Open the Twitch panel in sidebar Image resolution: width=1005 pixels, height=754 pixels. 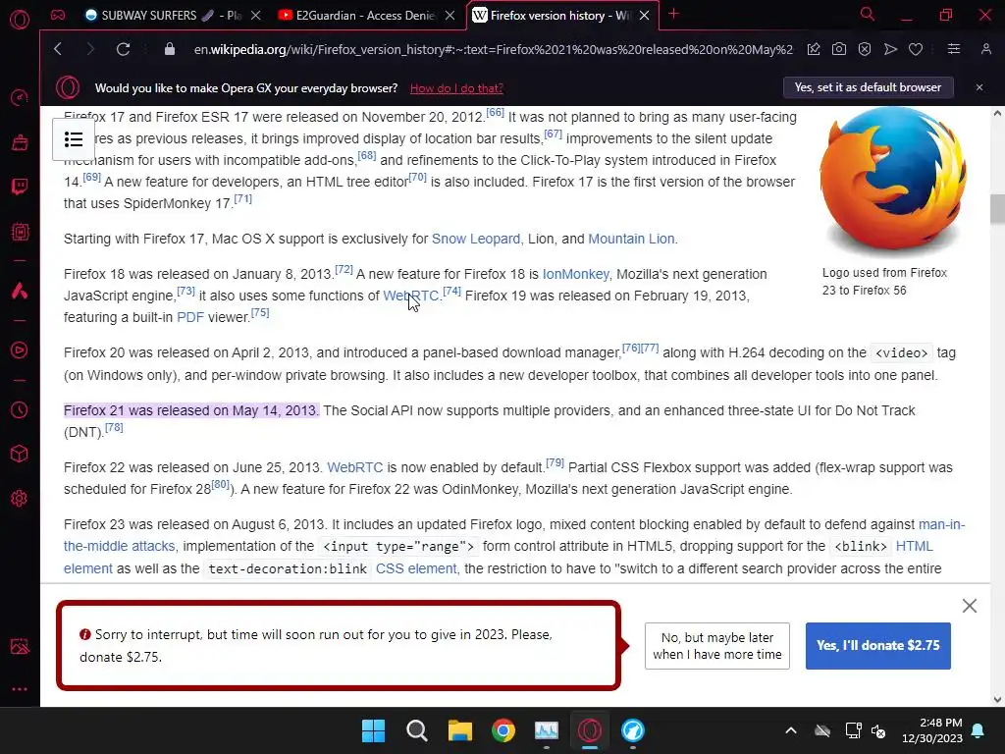coord(20,188)
